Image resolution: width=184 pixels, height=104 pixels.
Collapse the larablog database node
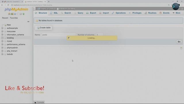point(2,38)
